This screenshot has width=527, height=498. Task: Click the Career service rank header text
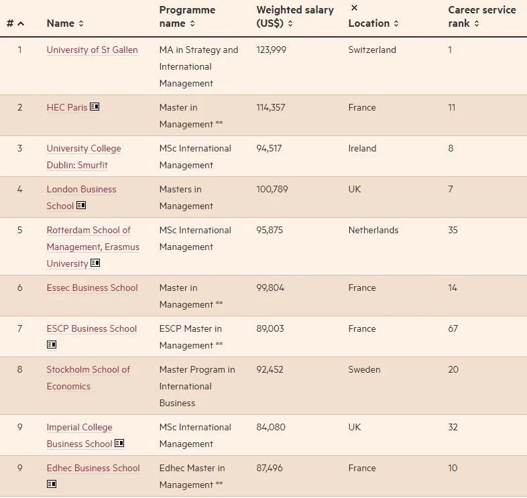click(x=482, y=17)
